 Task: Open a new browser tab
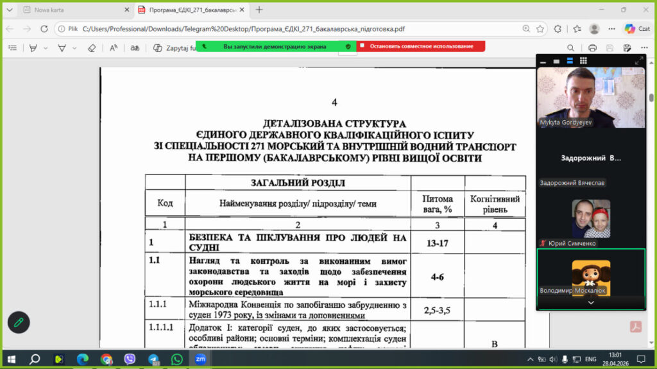[x=259, y=10]
